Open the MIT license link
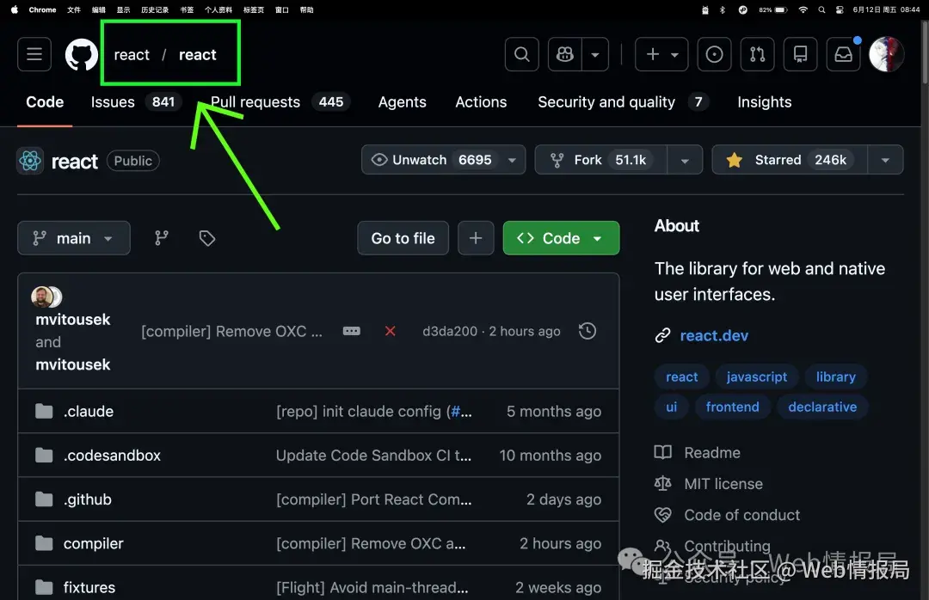The width and height of the screenshot is (929, 600). 723,484
